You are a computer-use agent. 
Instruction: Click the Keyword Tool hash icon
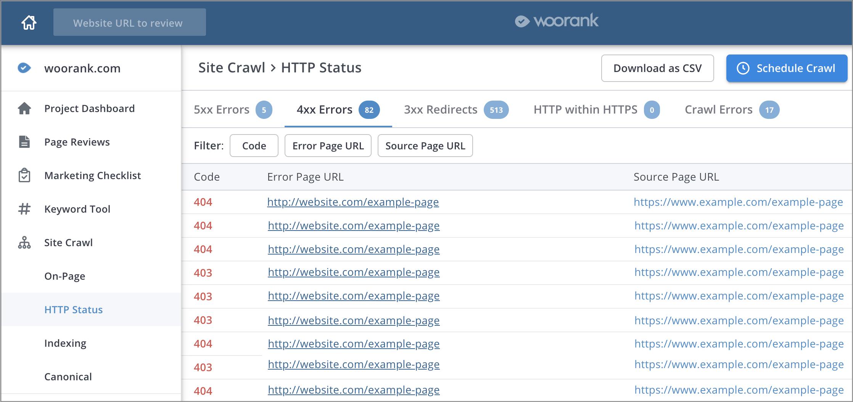click(24, 209)
